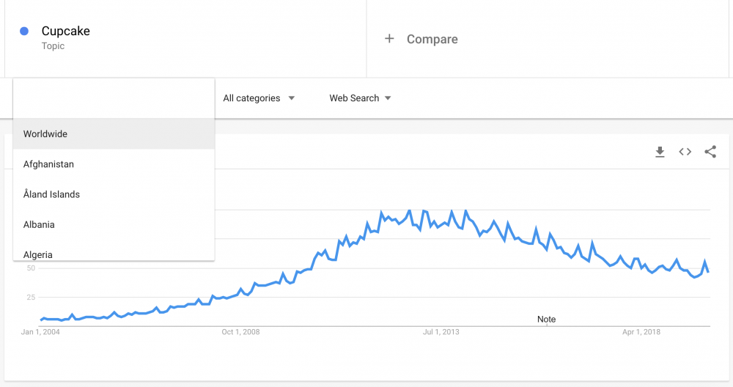
Task: Click the Web Search dropdown arrow
Action: (x=388, y=98)
